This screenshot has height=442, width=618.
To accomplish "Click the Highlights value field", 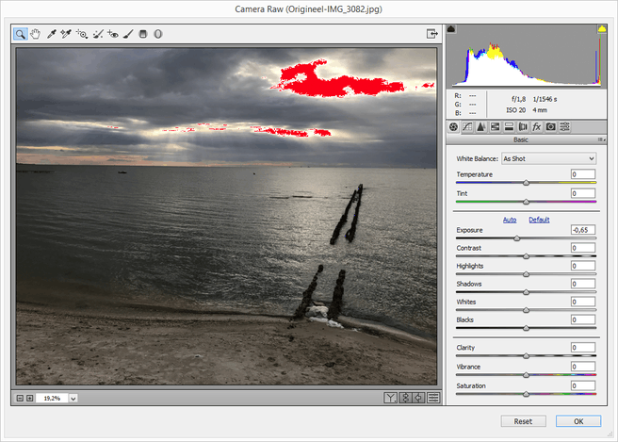I will click(x=583, y=266).
